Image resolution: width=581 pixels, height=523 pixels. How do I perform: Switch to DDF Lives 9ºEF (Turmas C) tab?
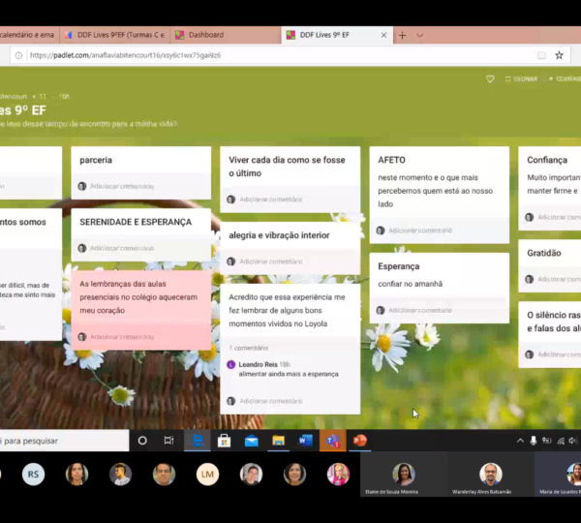click(x=114, y=35)
